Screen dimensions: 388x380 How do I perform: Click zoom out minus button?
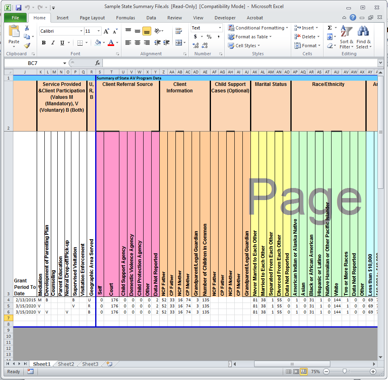point(326,372)
